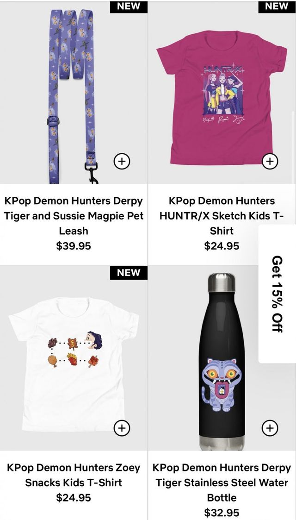
Task: Open the Derpy Tiger Stainless Steel Water Bottle title
Action: [x=222, y=482]
